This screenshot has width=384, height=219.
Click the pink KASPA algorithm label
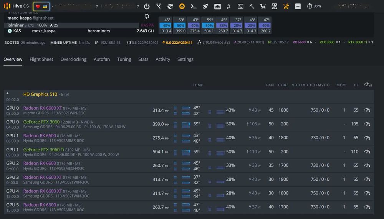click(147, 25)
